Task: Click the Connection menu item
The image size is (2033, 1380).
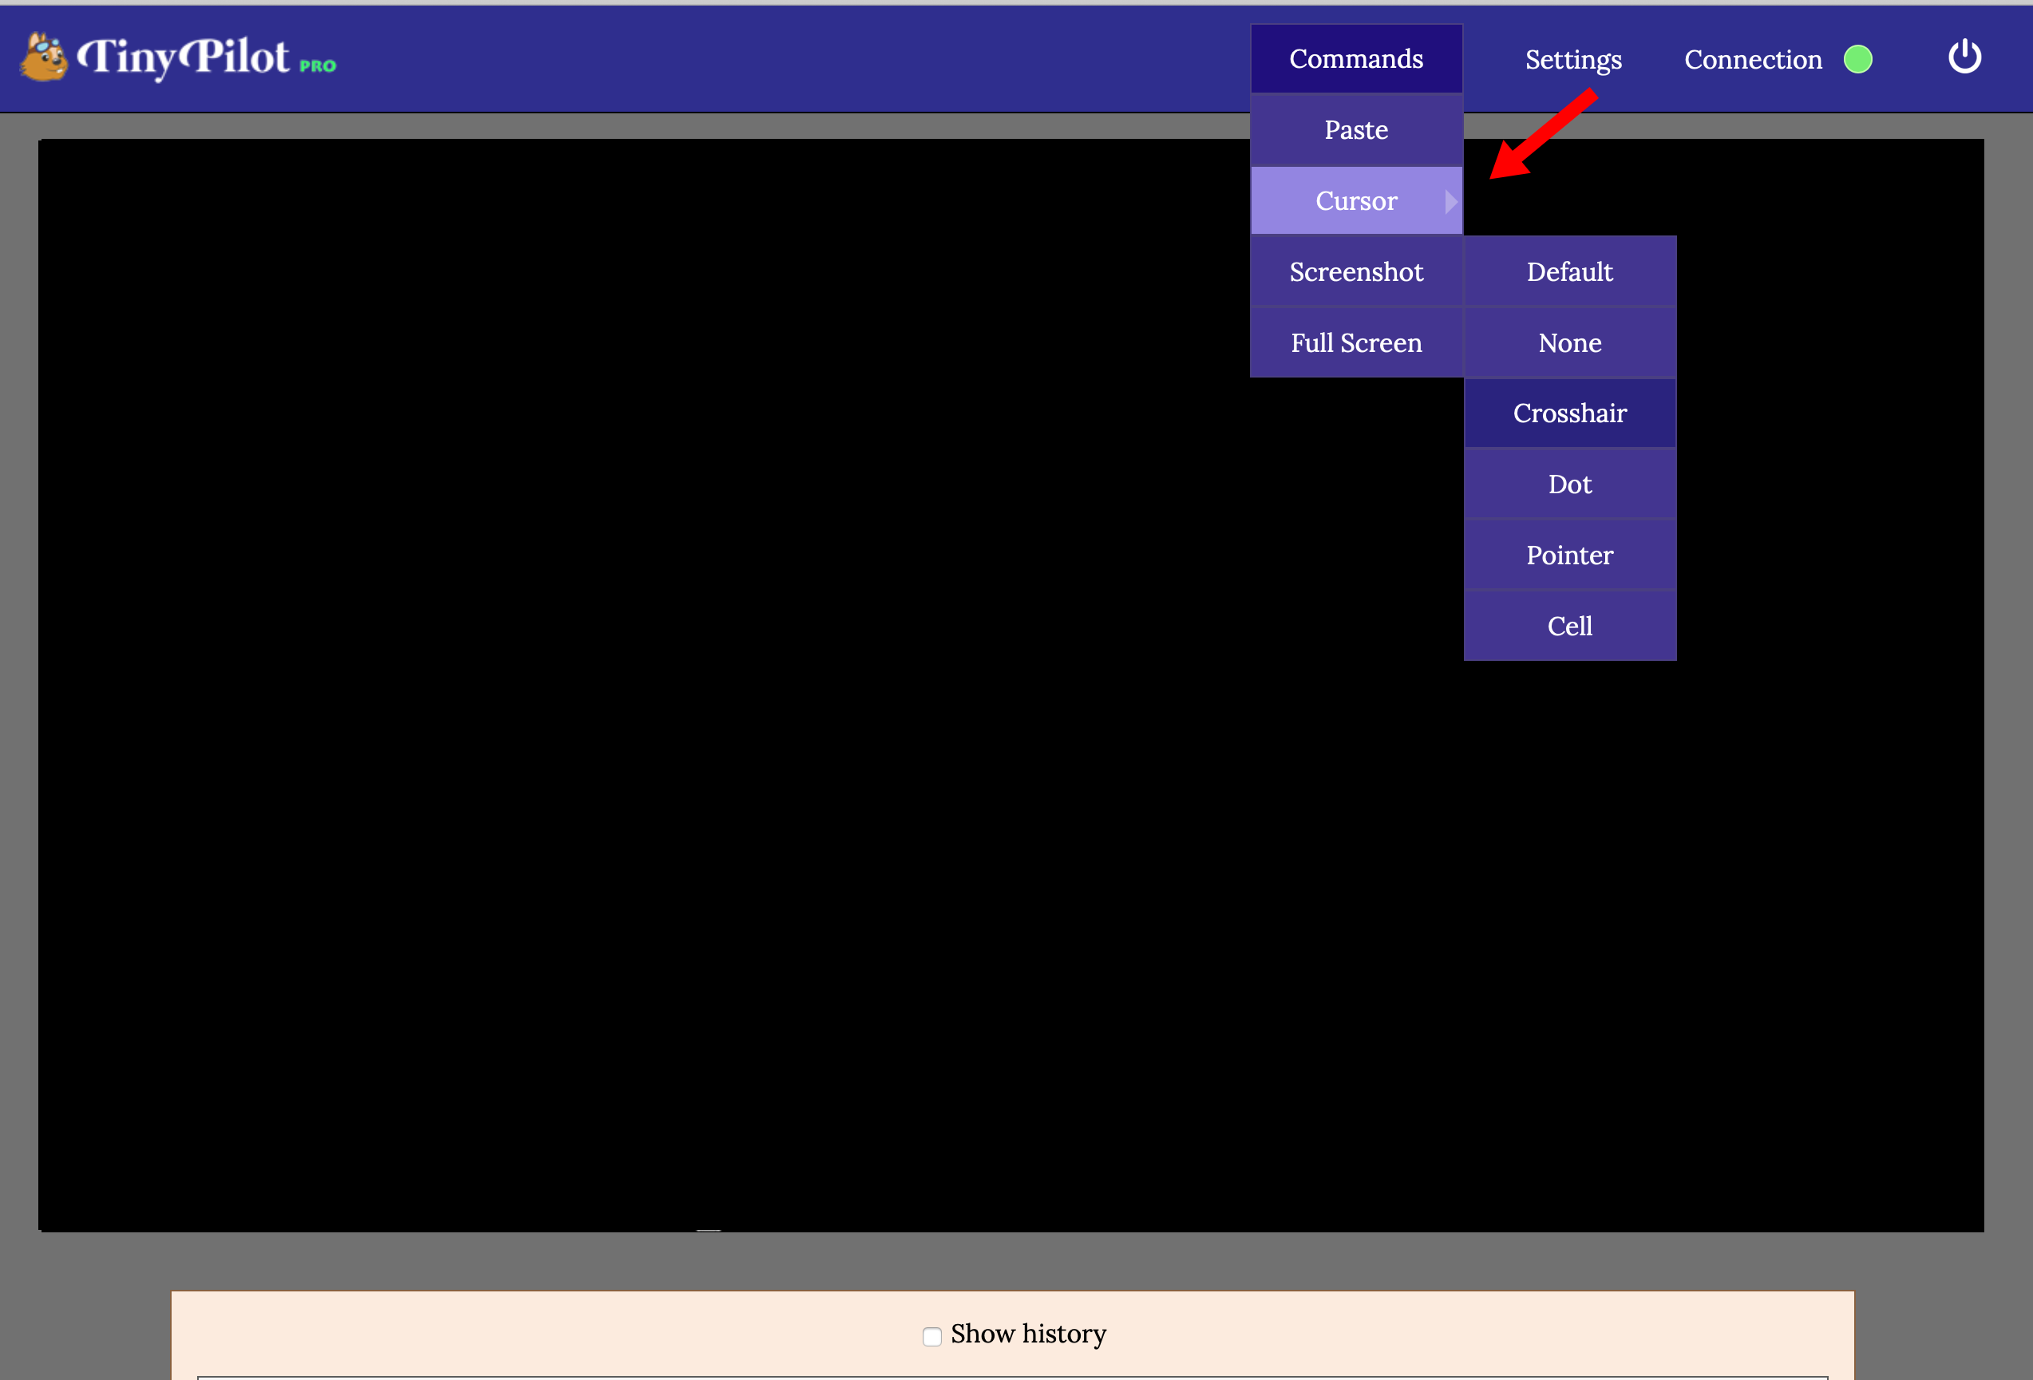Action: (x=1753, y=60)
